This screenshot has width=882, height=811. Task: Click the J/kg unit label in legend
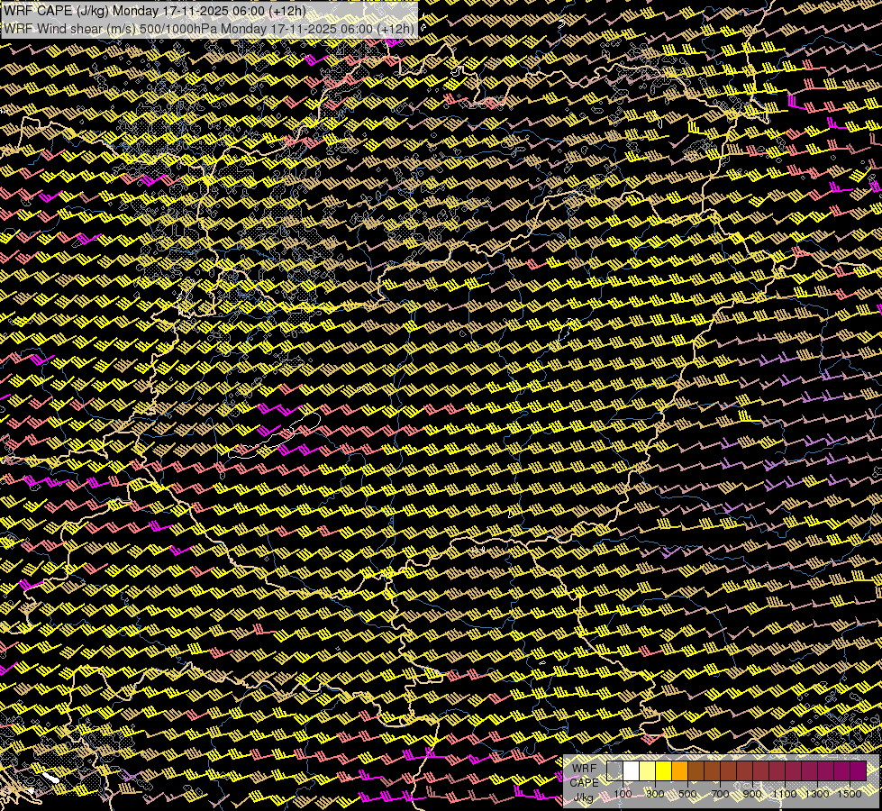[583, 797]
